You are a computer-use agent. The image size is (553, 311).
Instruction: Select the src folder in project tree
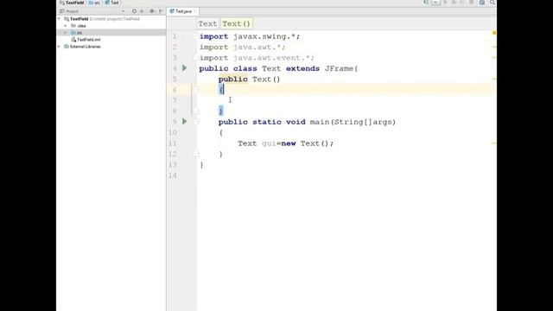pyautogui.click(x=111, y=33)
